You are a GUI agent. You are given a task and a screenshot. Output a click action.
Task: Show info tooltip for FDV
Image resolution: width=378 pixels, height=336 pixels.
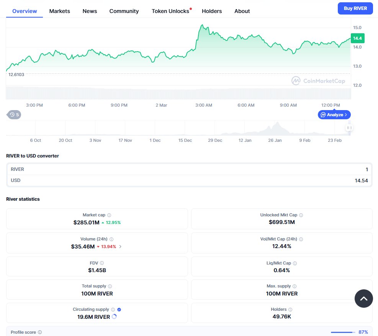[102, 263]
